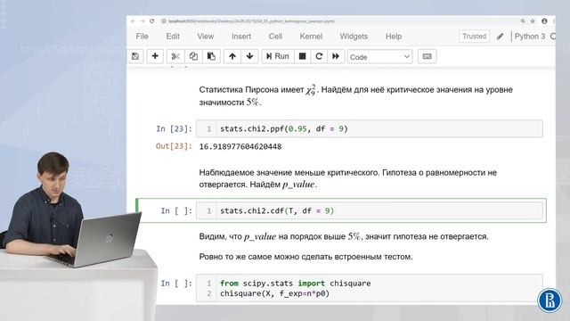Open the Kernel menu

(x=311, y=37)
